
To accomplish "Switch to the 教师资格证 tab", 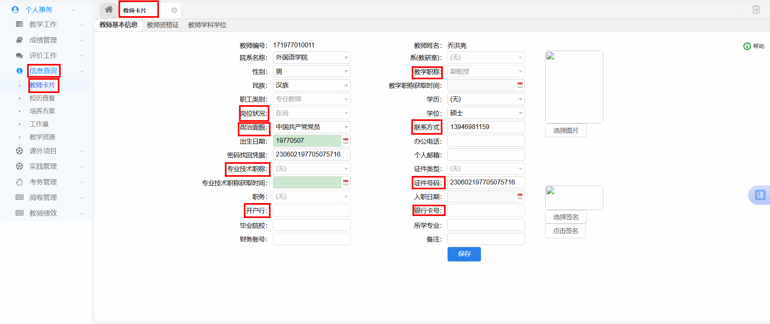I will click(x=163, y=25).
